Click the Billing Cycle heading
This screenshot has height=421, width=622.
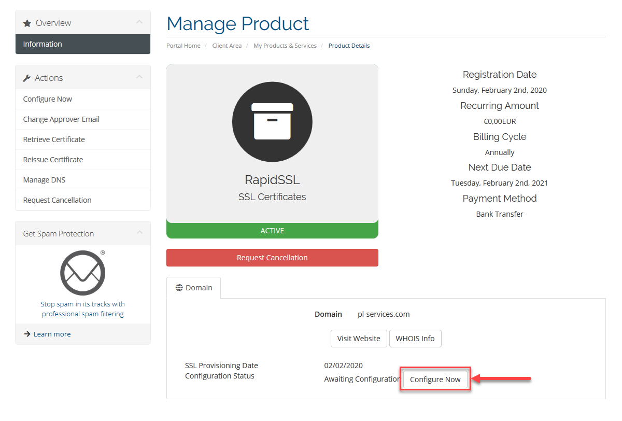click(x=500, y=137)
